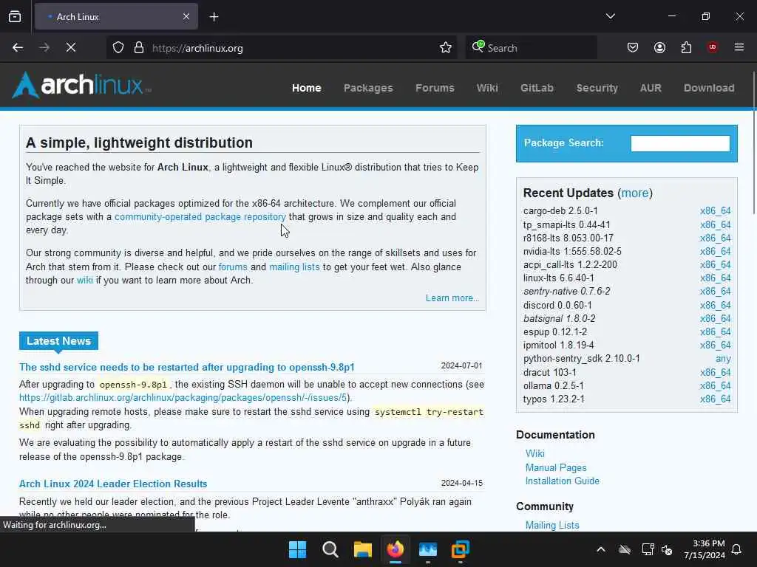Open Firefox account icon
Screen dimensions: 757x567
pyautogui.click(x=659, y=47)
